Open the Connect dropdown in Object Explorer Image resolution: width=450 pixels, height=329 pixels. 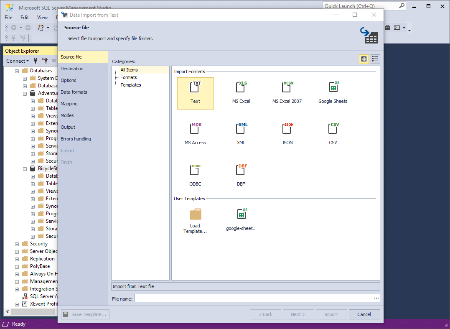coord(17,61)
